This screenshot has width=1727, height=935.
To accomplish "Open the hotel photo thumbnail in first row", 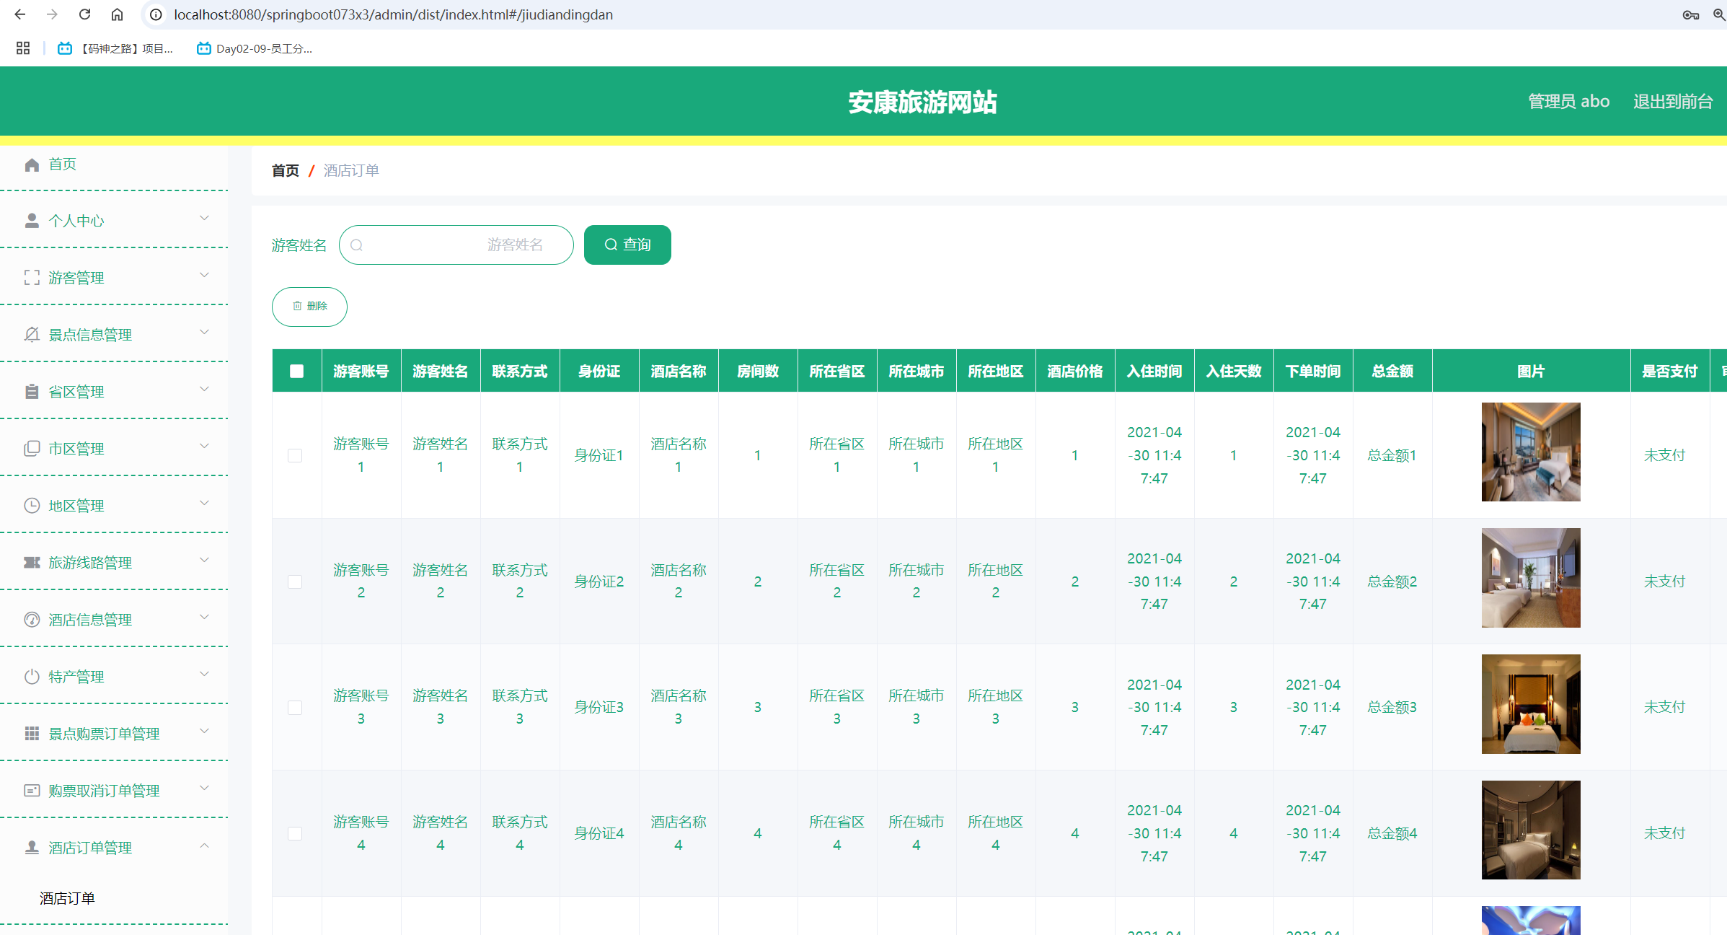I will click(x=1531, y=451).
